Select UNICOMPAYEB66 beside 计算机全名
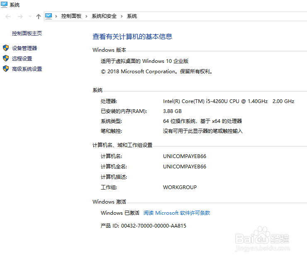This screenshot has height=259, width=307. 185,167
